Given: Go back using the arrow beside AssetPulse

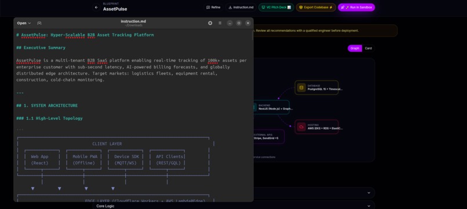Looking at the screenshot, I should [x=96, y=8].
